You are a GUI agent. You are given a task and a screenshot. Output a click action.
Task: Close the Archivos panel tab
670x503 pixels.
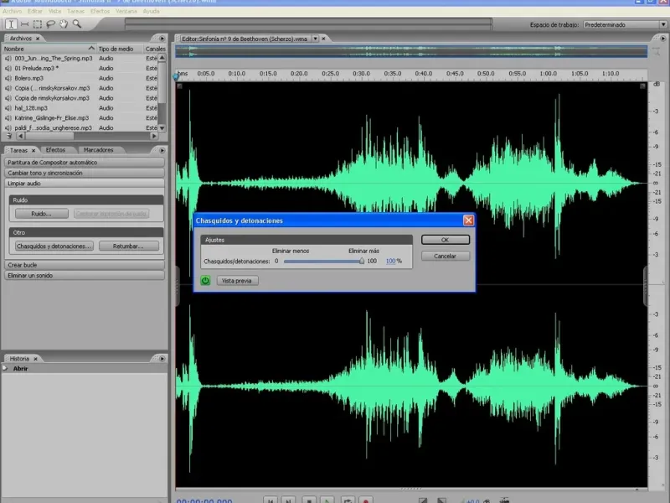point(38,39)
